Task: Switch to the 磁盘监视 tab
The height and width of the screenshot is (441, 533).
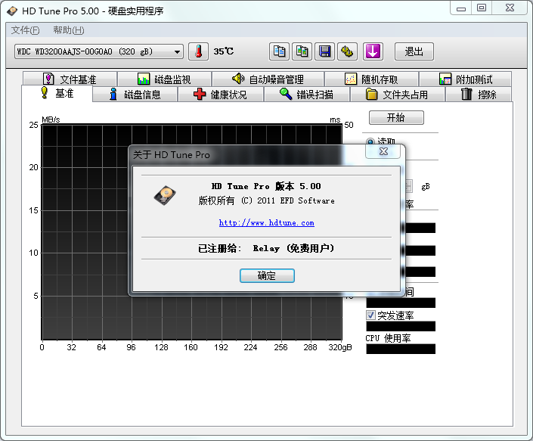Action: [164, 79]
